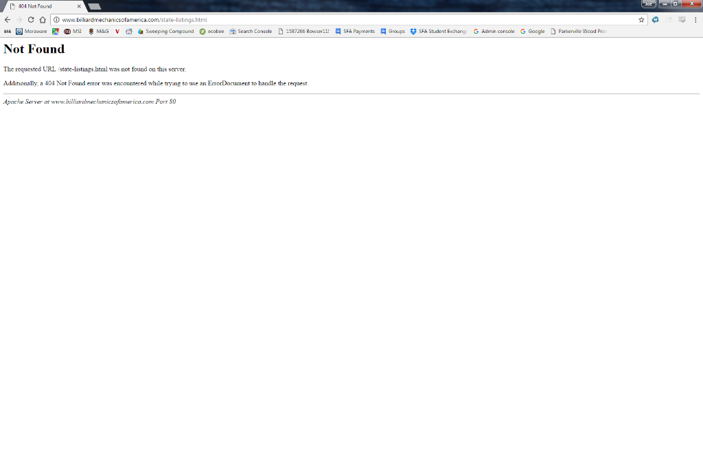Open a new tab
Viewport: 703px width, 451px height.
point(95,7)
